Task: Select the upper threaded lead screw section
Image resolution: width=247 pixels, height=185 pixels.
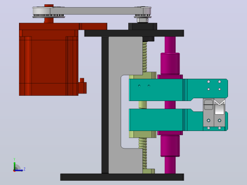Action: (x=145, y=56)
